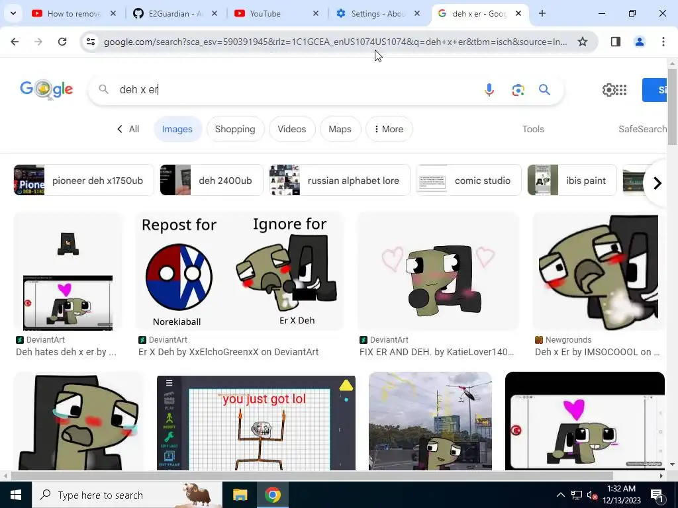This screenshot has width=678, height=508.
Task: Open the Chrome three-dot menu
Action: tap(663, 42)
